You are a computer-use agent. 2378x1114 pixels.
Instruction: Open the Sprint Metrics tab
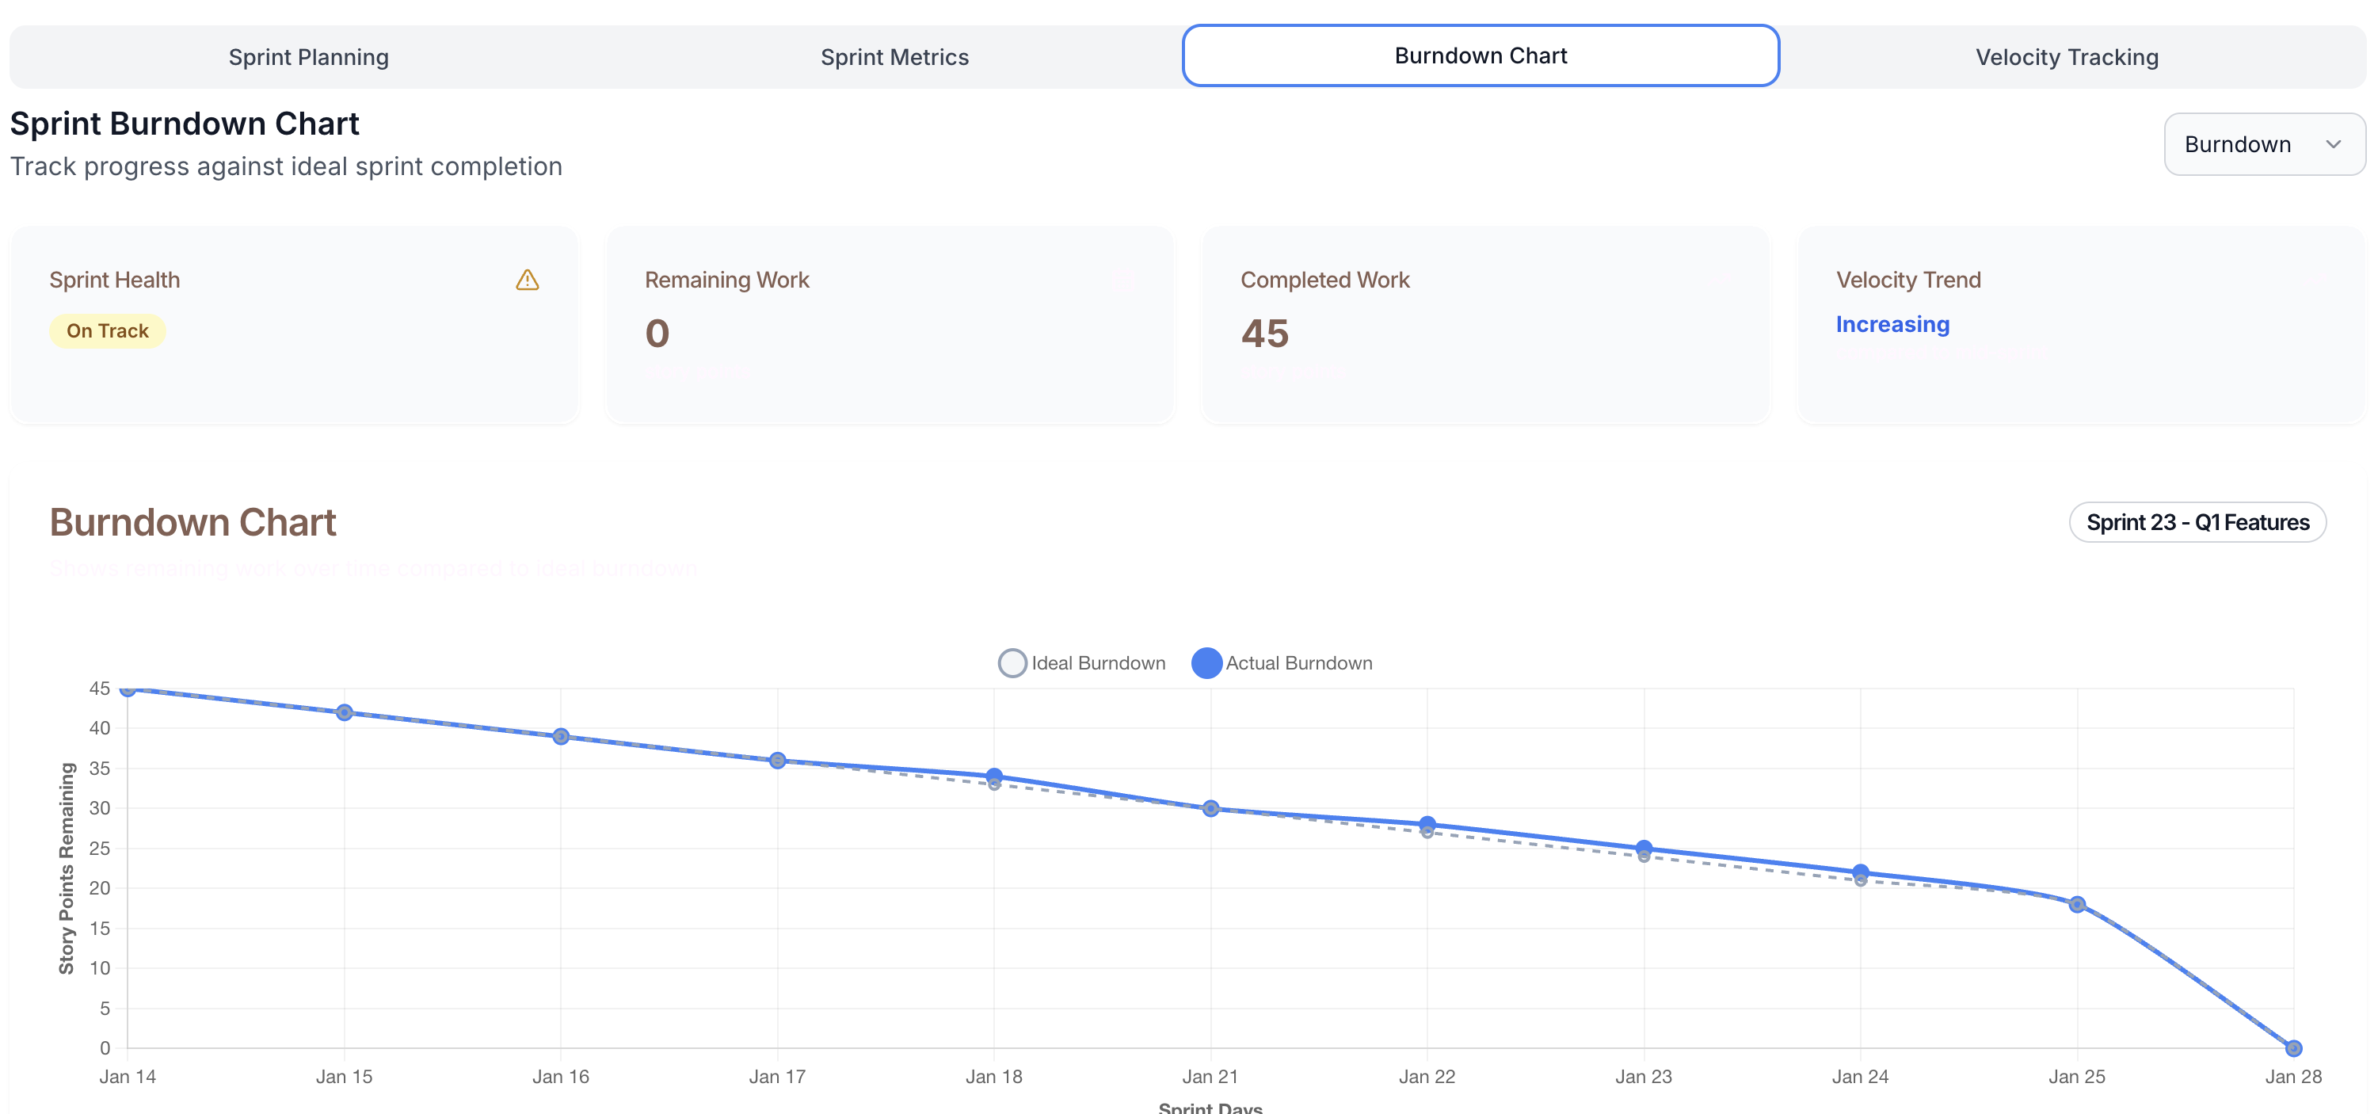click(x=894, y=57)
